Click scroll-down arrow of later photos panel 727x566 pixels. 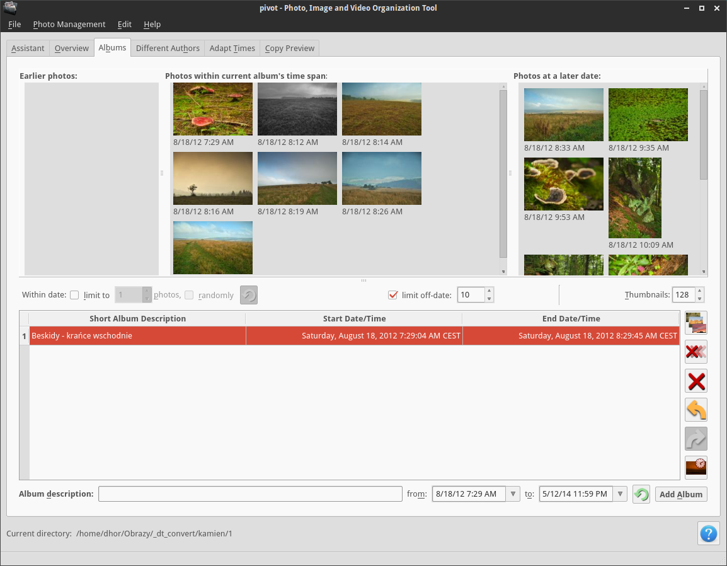click(703, 272)
